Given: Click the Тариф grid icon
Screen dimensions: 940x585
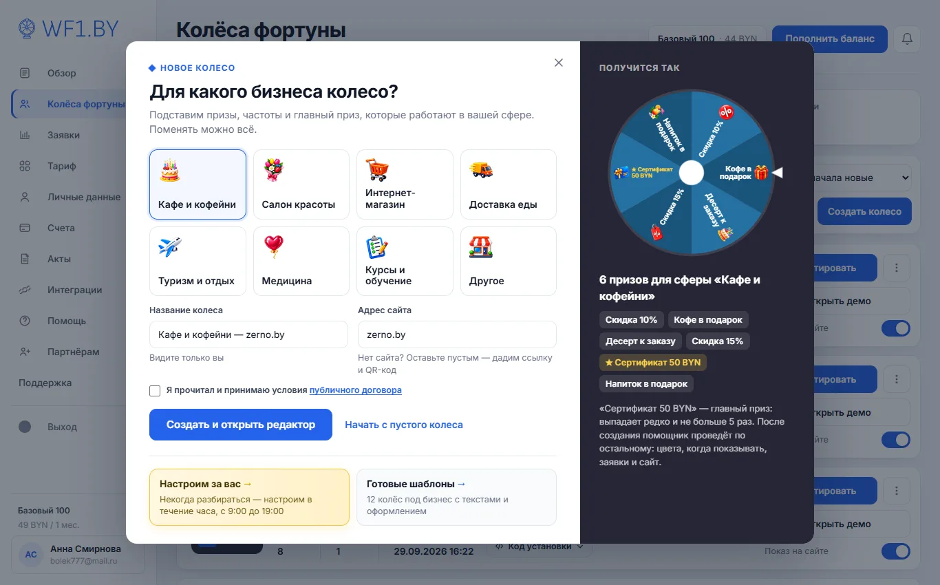Looking at the screenshot, I should click(25, 166).
